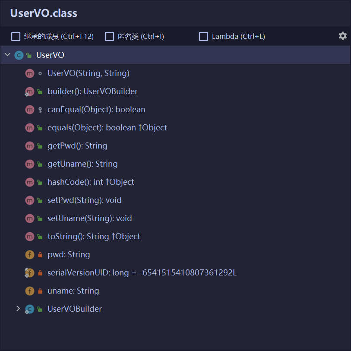351x351 pixels.
Task: Select the getPwd(): String method
Action: point(77,146)
